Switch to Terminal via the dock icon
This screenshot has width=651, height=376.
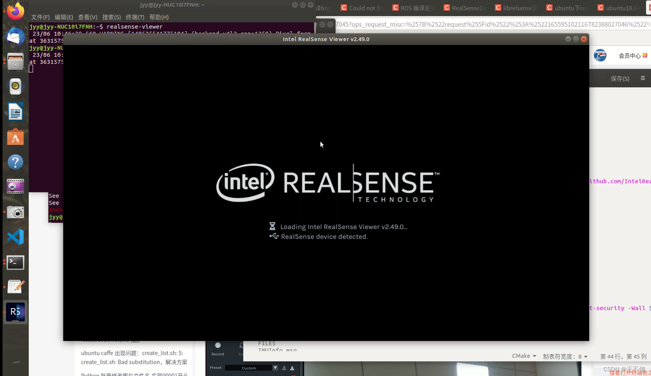click(x=15, y=262)
